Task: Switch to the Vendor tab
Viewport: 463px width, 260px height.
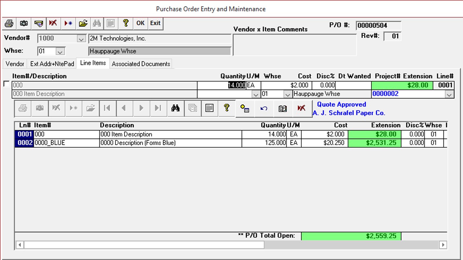Action: (15, 64)
